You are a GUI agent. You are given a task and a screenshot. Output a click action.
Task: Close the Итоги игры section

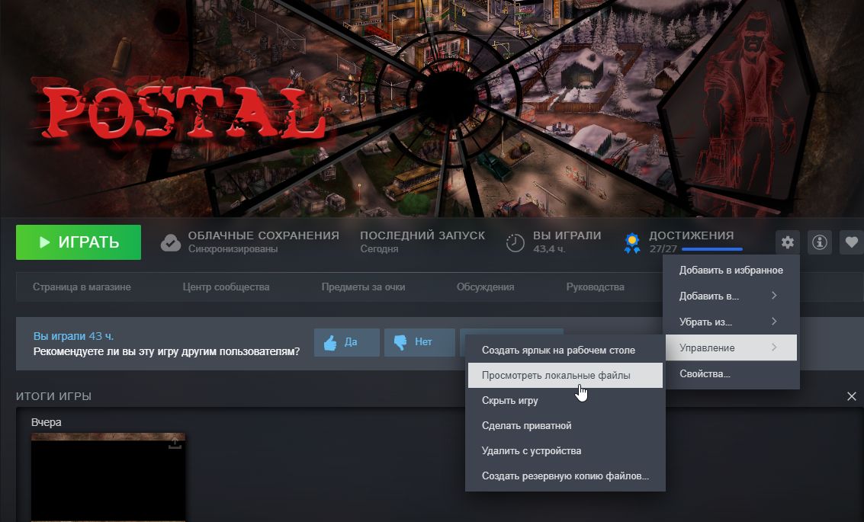(851, 396)
